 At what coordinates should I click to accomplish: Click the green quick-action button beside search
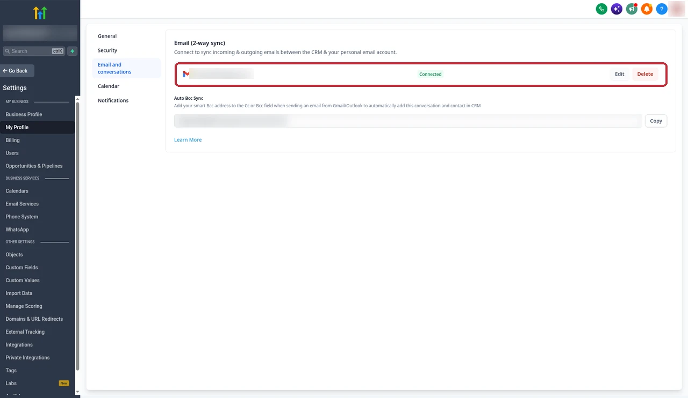click(x=73, y=51)
